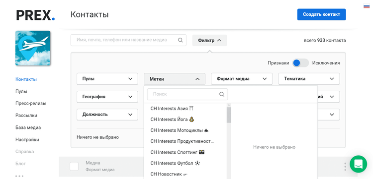Screen dimensions: 373x179
Task: Click the search magnifier in contact search
Action: coord(181,40)
